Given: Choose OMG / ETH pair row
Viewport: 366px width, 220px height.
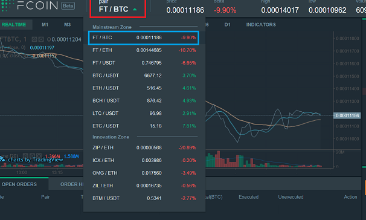Looking at the screenshot, I should coord(144,173).
